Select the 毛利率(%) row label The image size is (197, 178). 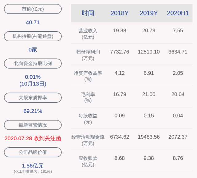point(88,97)
